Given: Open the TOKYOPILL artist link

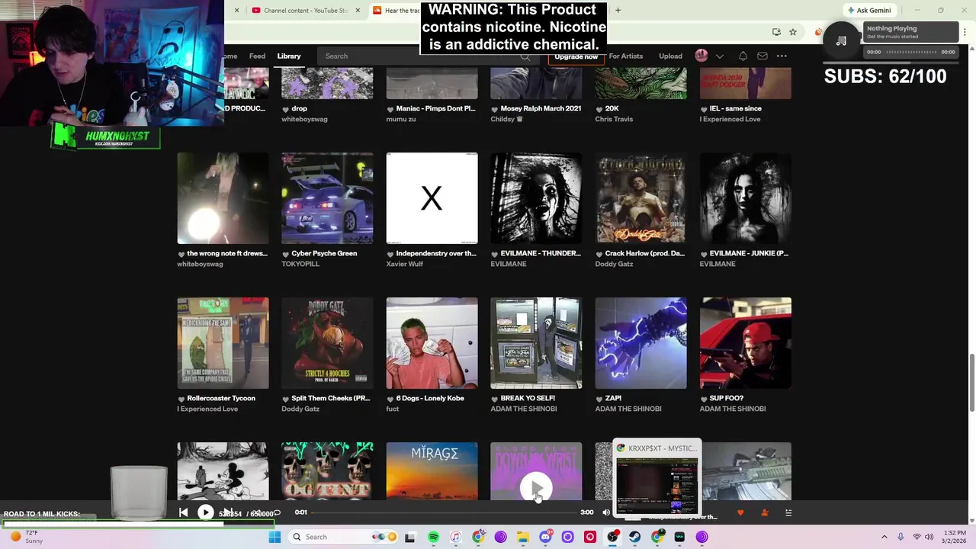Looking at the screenshot, I should coord(302,264).
